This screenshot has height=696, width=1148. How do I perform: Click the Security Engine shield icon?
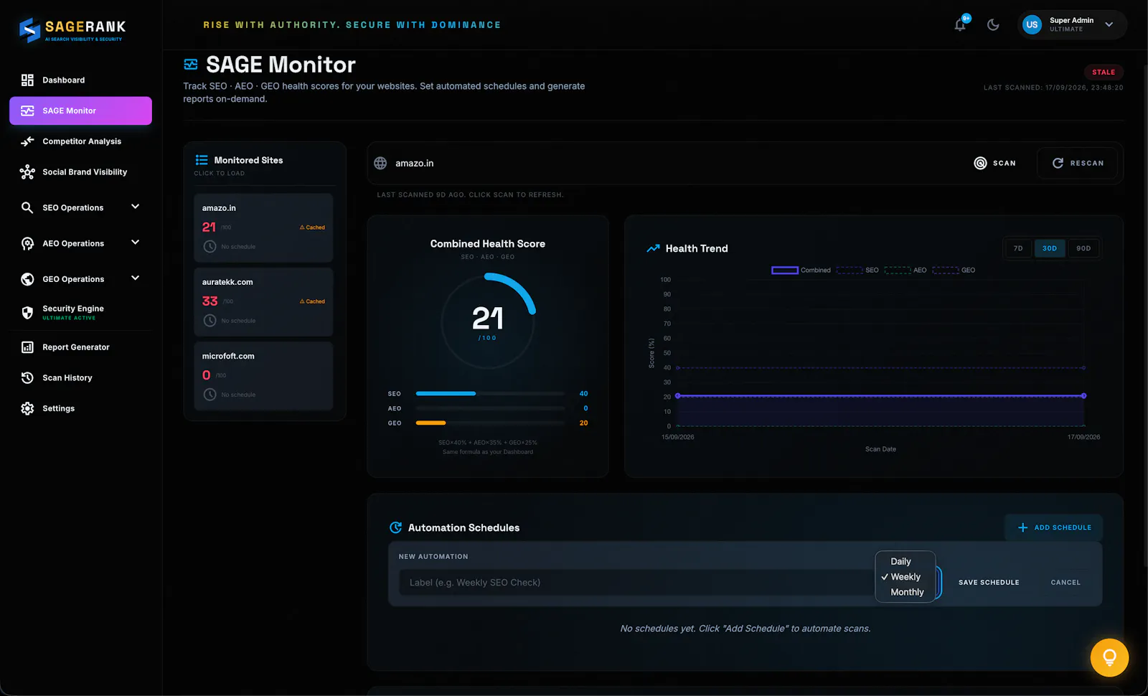click(x=27, y=312)
